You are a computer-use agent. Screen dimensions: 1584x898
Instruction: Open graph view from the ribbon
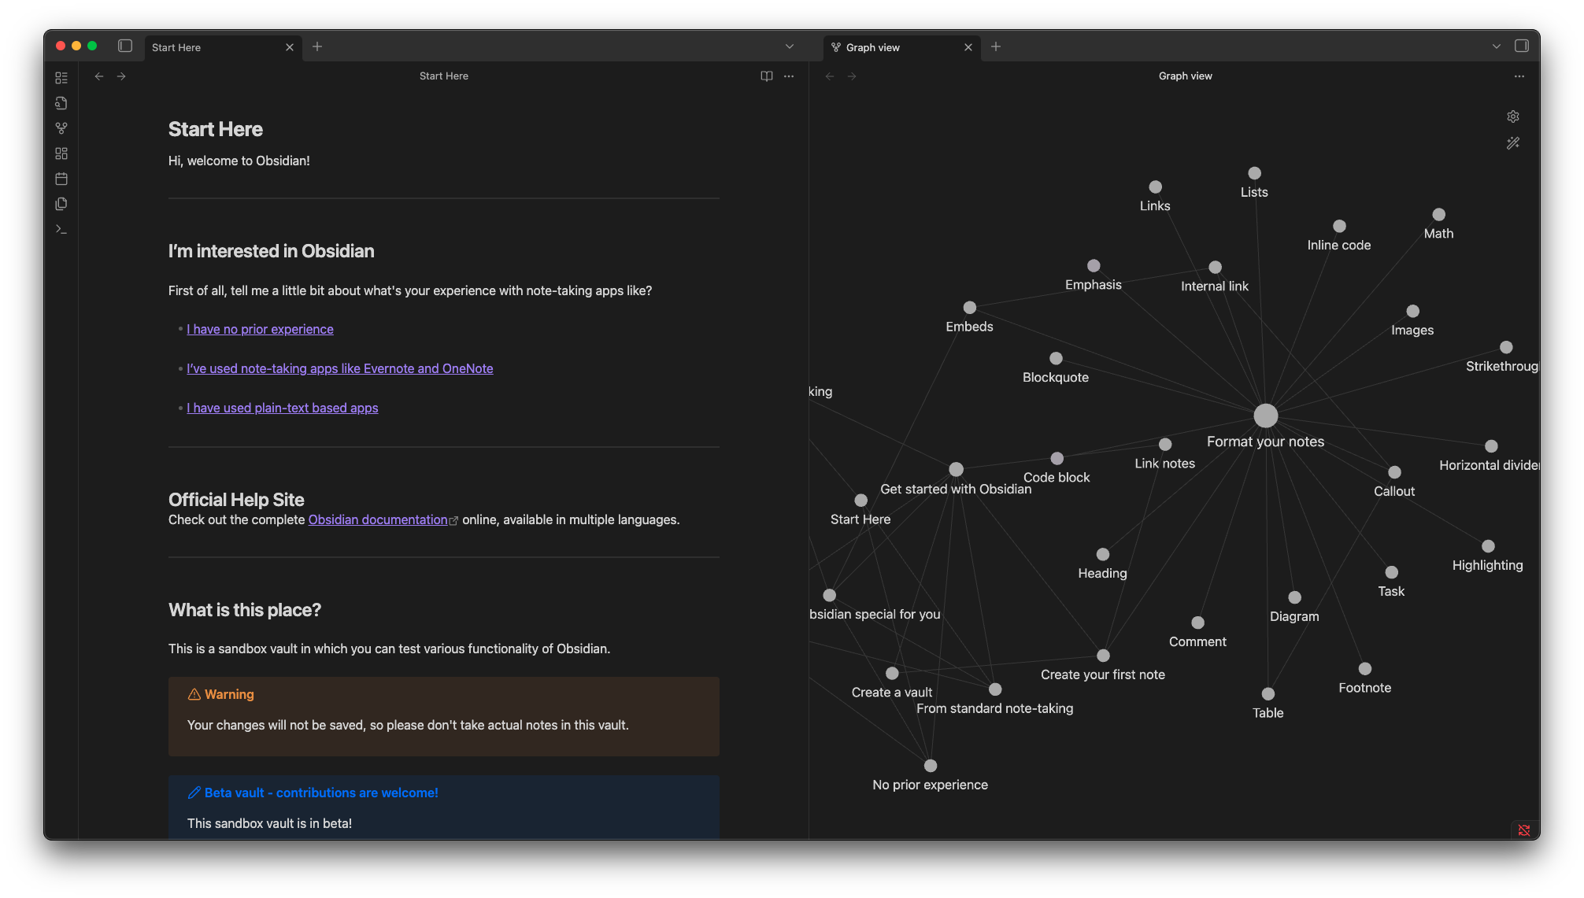(61, 128)
